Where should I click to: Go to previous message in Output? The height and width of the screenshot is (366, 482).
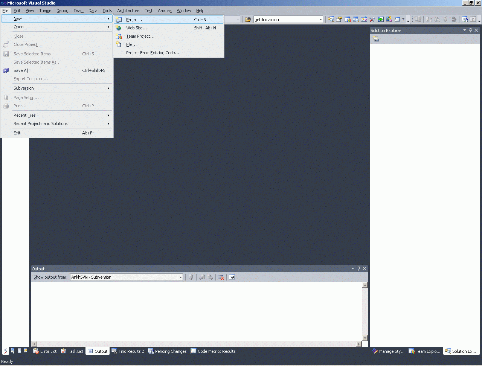point(202,277)
